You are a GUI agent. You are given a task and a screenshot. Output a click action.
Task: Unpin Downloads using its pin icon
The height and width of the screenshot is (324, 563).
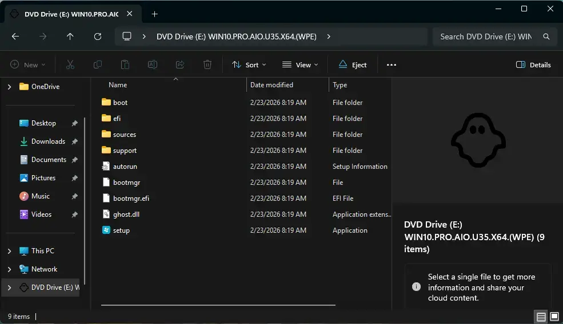click(75, 141)
